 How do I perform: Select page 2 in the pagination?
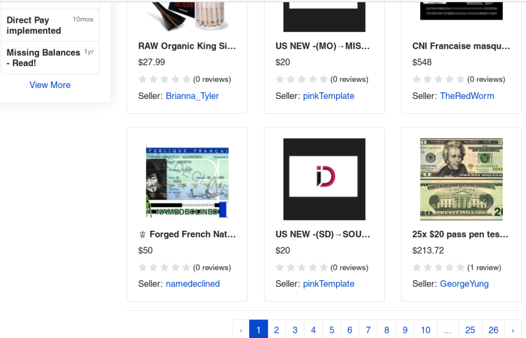pos(276,330)
